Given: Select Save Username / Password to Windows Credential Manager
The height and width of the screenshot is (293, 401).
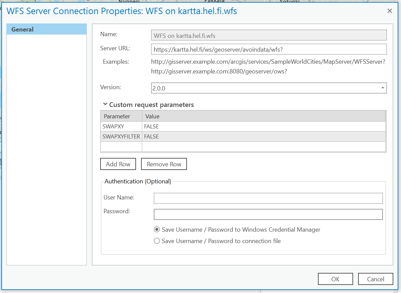Looking at the screenshot, I should click(156, 229).
